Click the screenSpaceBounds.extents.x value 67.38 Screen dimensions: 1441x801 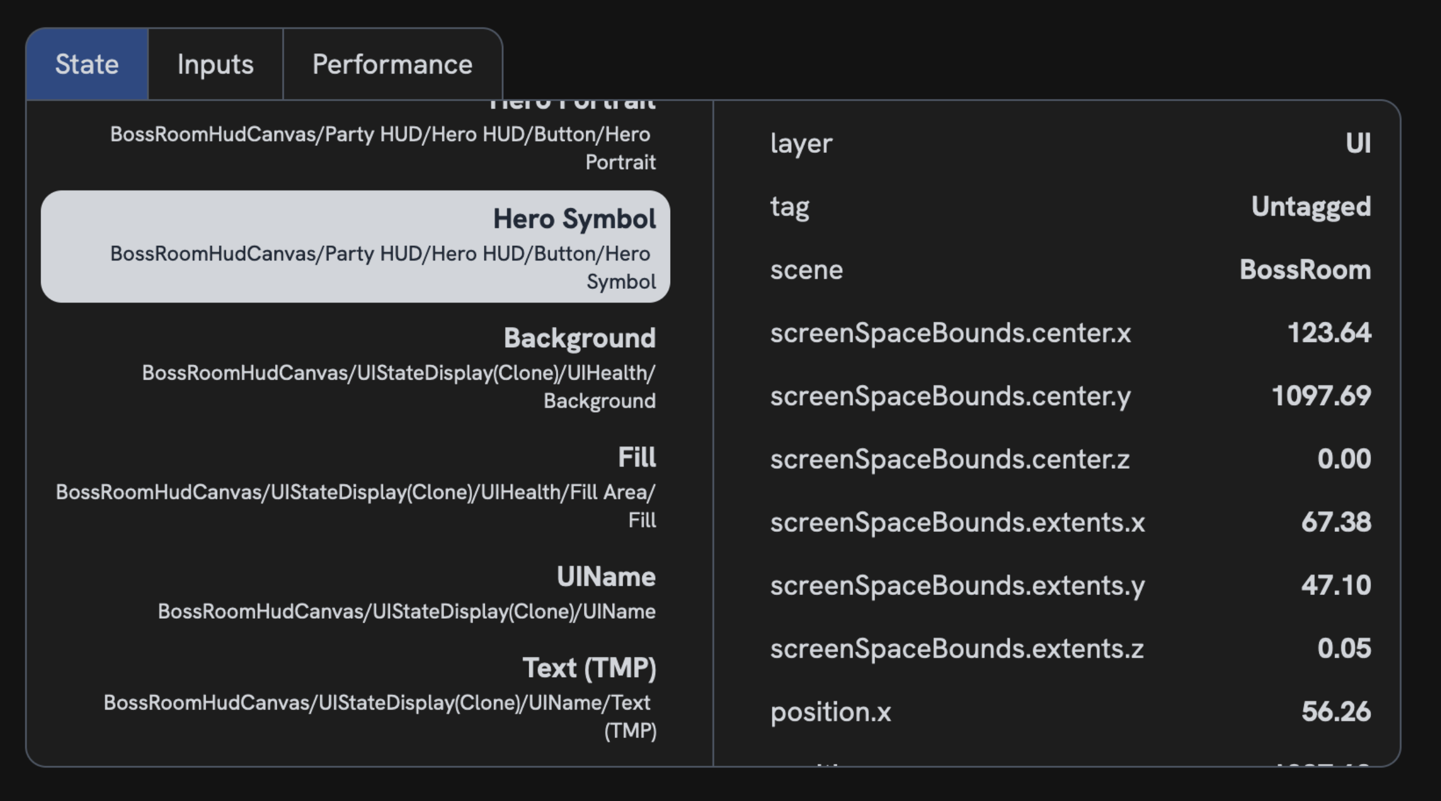(1336, 522)
